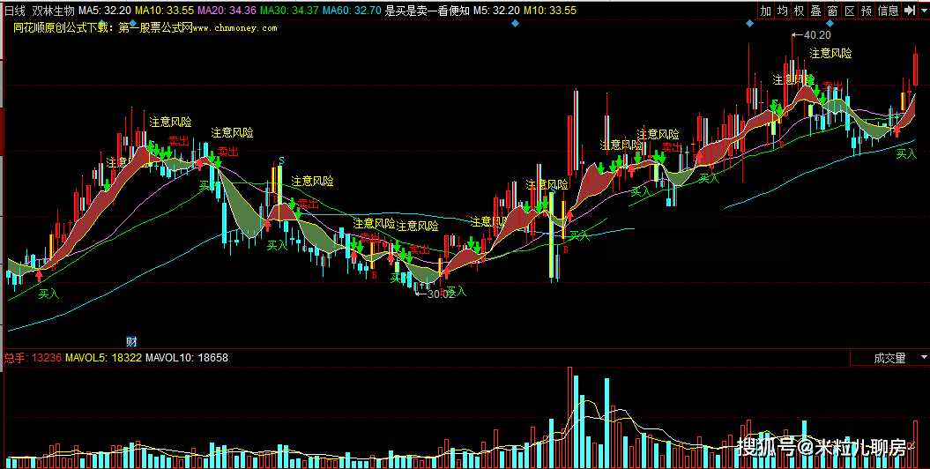Click the 窗 window button
The image size is (930, 469).
coord(833,10)
